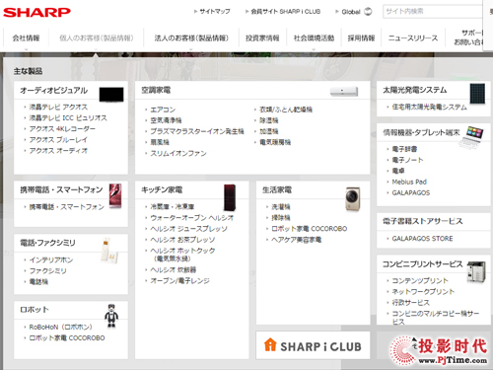Open the TV thumbnail in オーディオビジュアル

point(111,94)
